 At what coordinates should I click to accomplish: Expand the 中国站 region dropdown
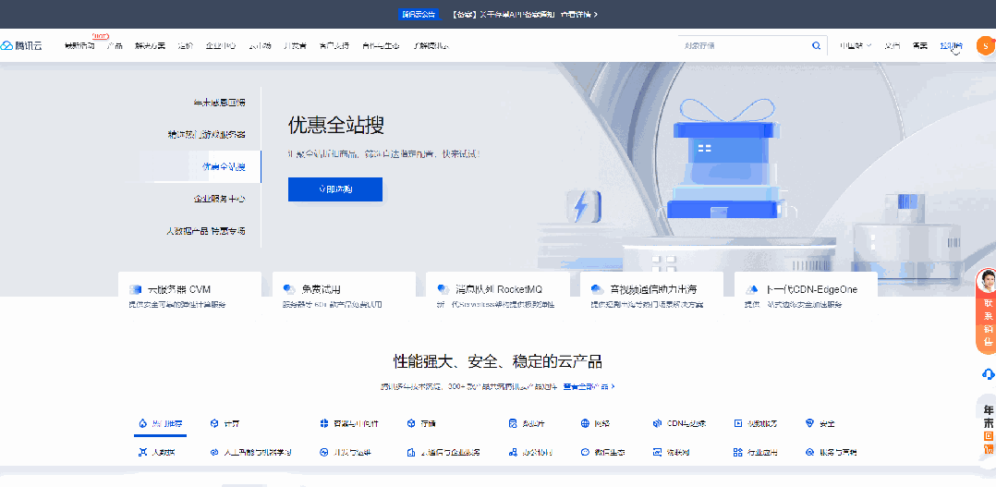[x=855, y=45]
